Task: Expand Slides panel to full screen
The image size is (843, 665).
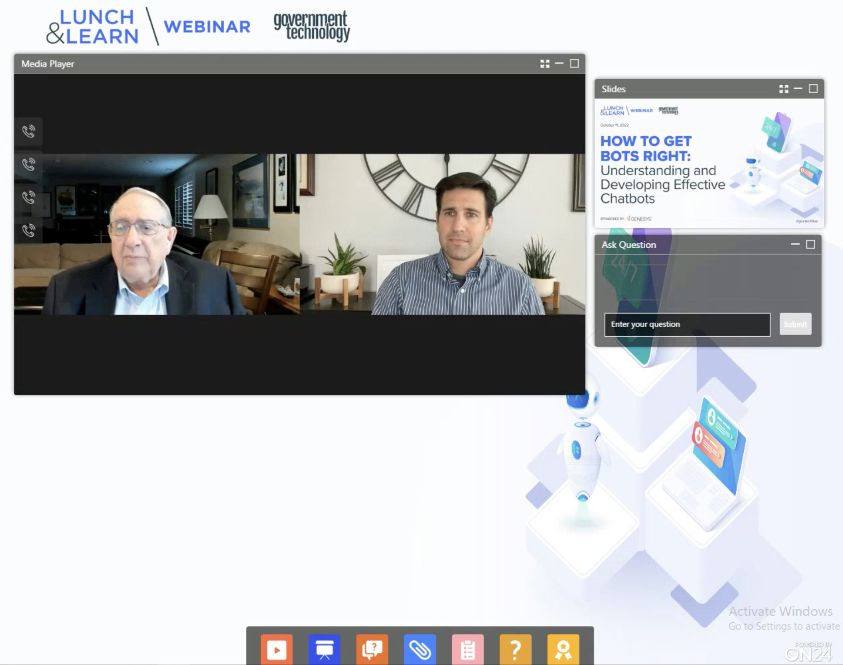Action: point(784,89)
